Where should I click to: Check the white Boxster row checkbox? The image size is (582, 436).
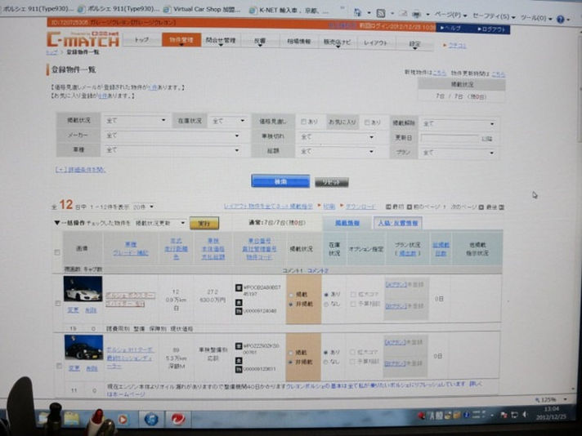tap(58, 303)
